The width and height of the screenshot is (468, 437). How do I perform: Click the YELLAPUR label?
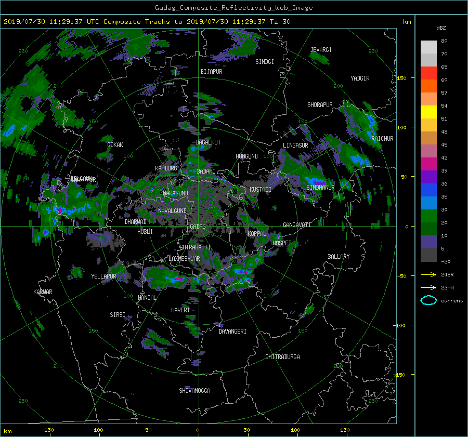pos(103,276)
